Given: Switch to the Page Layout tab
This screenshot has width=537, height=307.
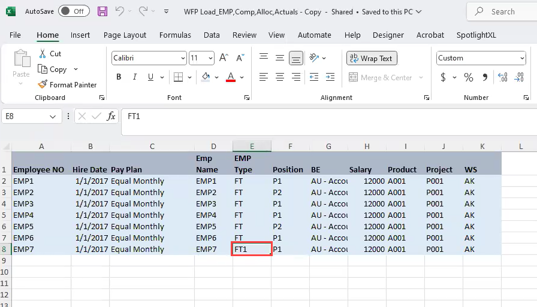Looking at the screenshot, I should (x=125, y=35).
